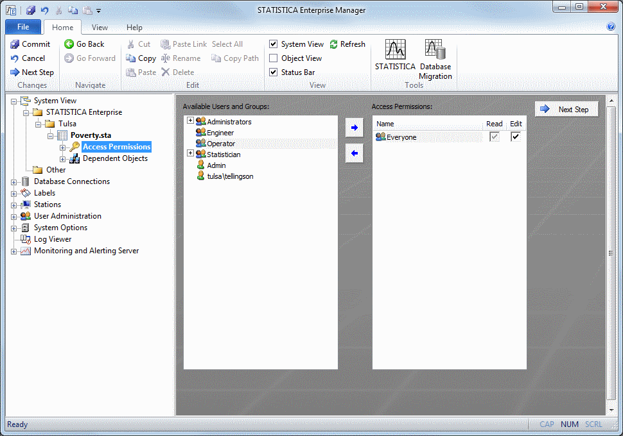623x436 pixels.
Task: Select the Log Viewer tree item
Action: [x=53, y=239]
